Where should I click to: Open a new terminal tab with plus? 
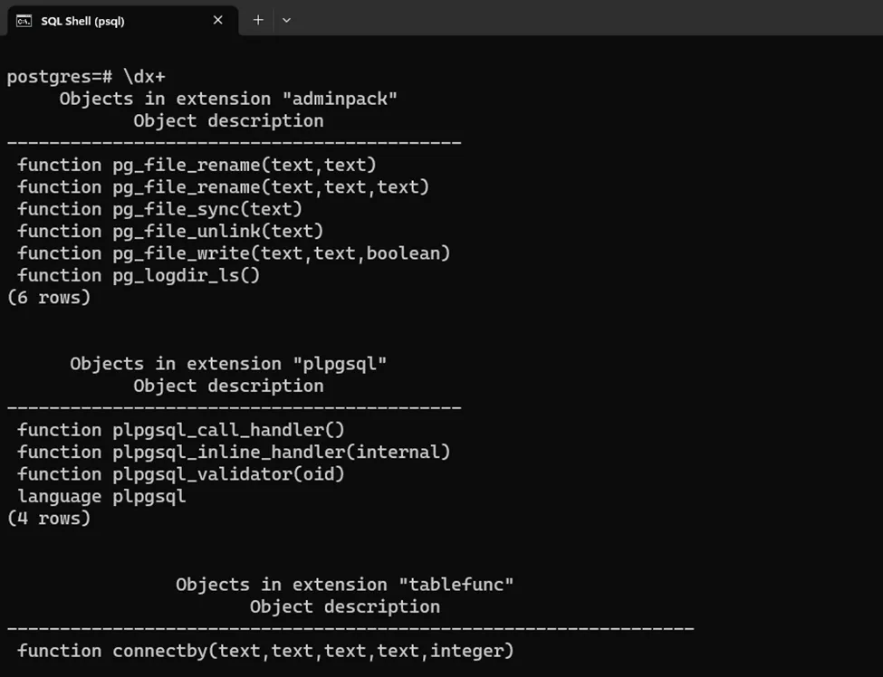coord(258,20)
